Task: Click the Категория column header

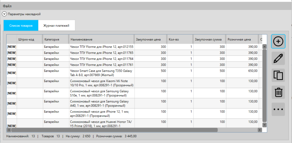Action: (52, 39)
